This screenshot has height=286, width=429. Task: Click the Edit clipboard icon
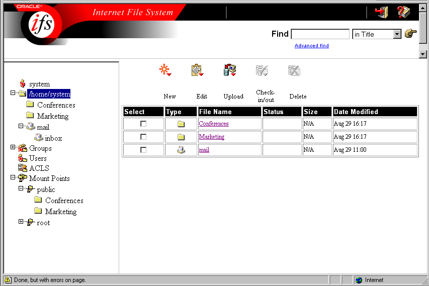coord(197,70)
